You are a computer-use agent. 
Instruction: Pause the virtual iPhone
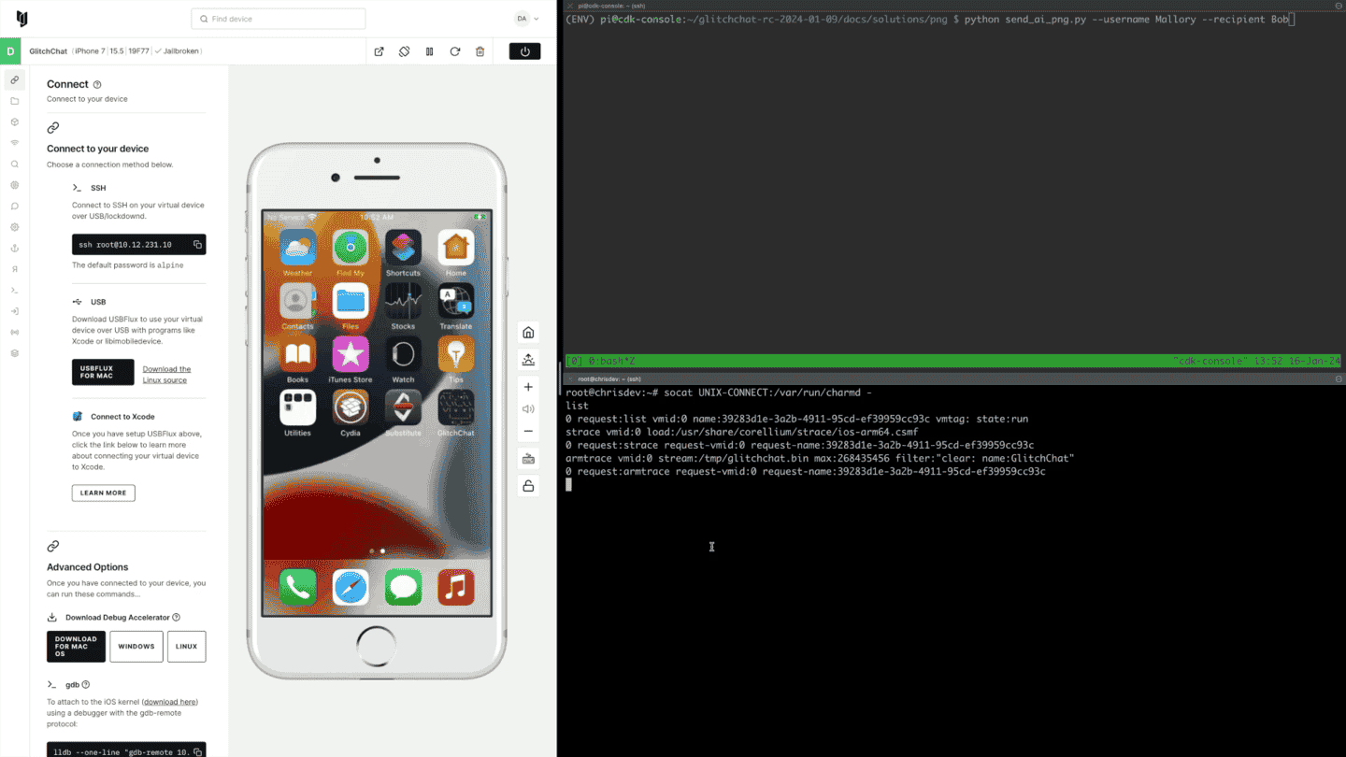[x=429, y=51]
